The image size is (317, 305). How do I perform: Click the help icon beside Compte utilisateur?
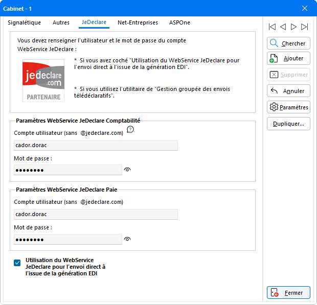[130, 130]
